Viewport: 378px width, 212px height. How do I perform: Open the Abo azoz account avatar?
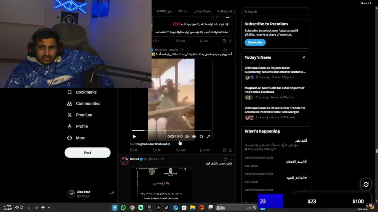[x=71, y=194]
